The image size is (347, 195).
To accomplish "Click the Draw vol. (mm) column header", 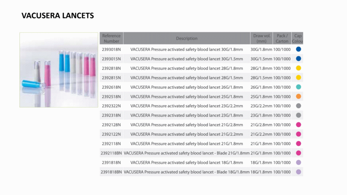I will pos(262,38).
